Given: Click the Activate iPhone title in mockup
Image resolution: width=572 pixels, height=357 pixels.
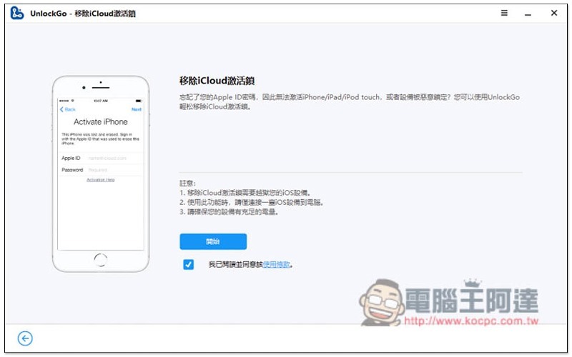Looking at the screenshot, I should [x=101, y=121].
